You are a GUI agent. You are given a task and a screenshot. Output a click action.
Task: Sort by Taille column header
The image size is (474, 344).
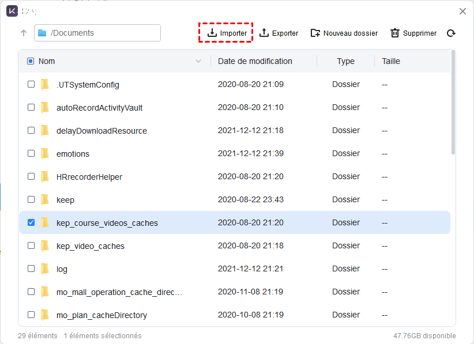(x=391, y=61)
